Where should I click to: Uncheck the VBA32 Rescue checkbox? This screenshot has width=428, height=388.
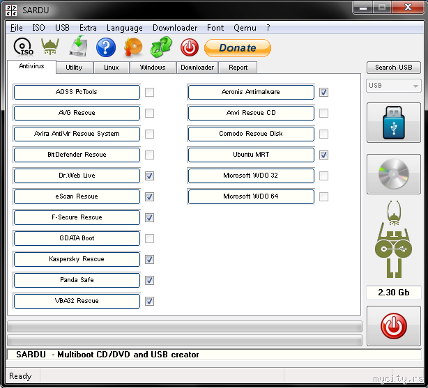(x=149, y=301)
